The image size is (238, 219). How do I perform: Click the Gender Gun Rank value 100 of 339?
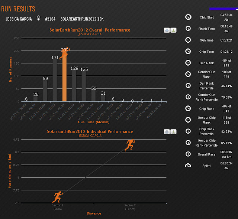click(x=226, y=74)
